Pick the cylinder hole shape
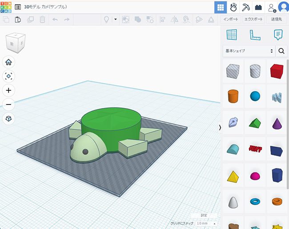This screenshot has height=229, width=289. pos(255,71)
